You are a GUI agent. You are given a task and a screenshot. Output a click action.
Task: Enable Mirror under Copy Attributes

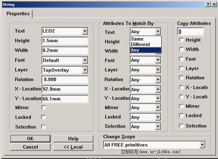(x=181, y=106)
